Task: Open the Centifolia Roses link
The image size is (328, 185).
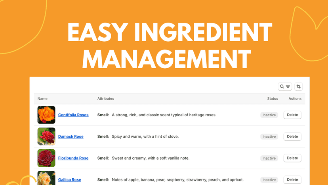Action: point(73,115)
